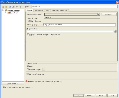Click the splitter collapse left arrow
119x98 pixels.
point(25,42)
